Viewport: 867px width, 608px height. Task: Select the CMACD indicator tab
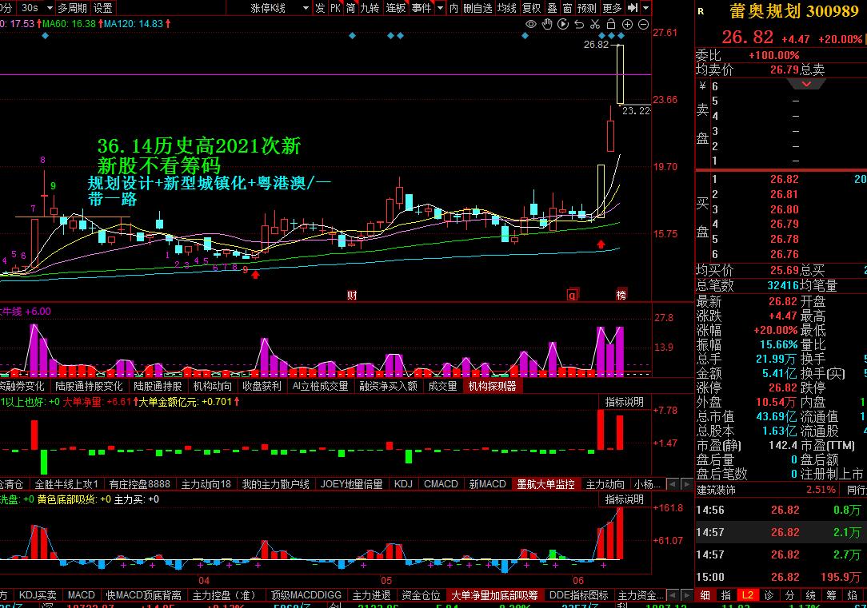[x=441, y=484]
